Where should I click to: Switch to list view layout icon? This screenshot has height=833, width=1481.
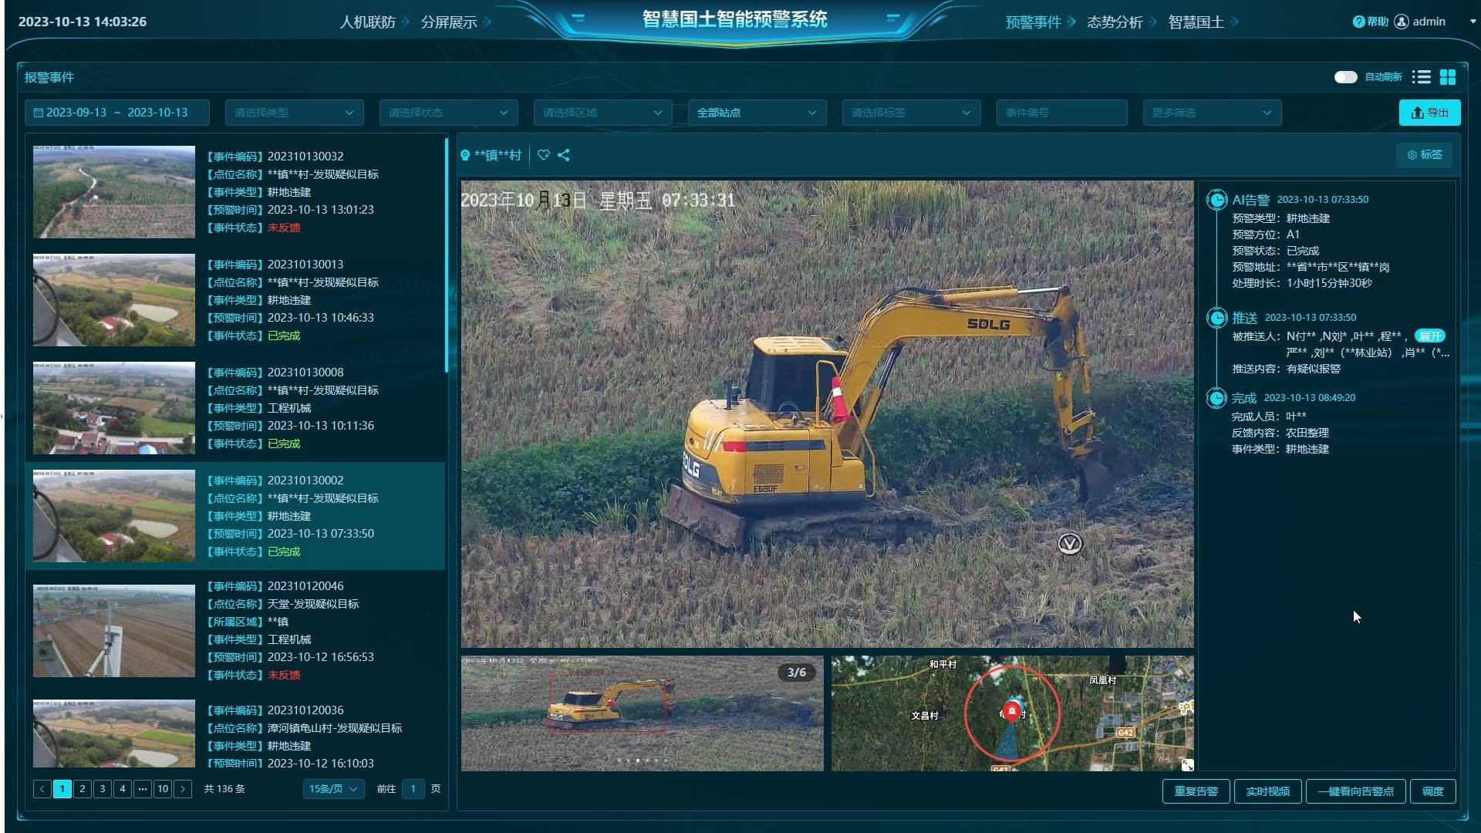tap(1422, 77)
